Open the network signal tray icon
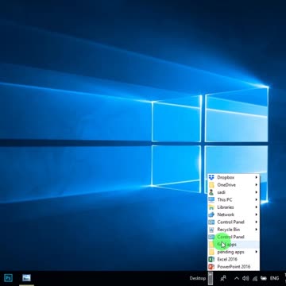 click(255, 278)
